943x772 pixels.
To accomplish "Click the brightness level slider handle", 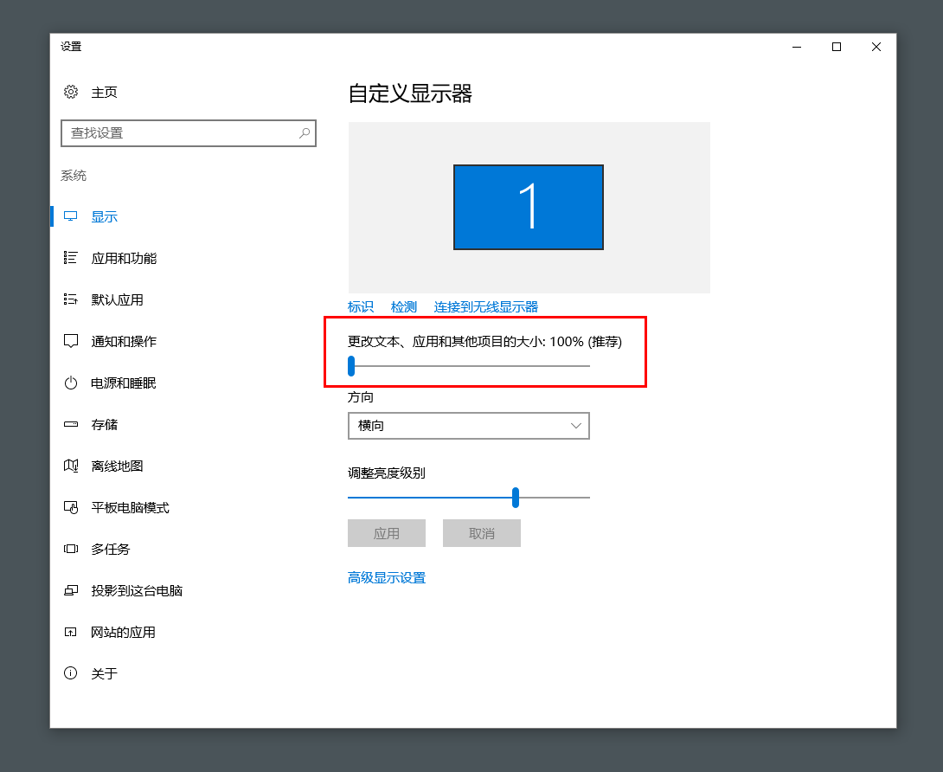I will point(516,498).
